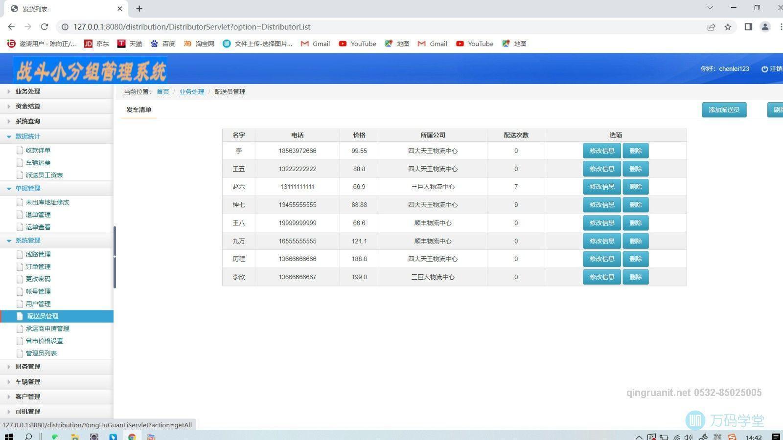The width and height of the screenshot is (783, 440).
Task: Click 修改信息 for 李欣
Action: tap(602, 277)
